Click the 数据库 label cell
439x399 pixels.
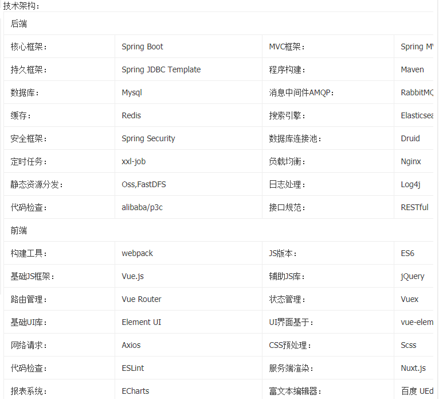point(60,92)
